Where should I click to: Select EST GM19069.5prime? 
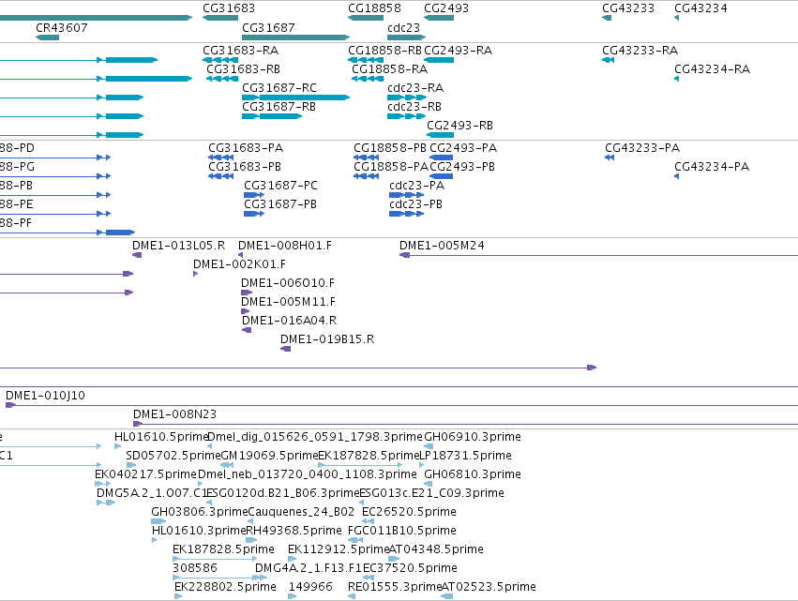pos(270,456)
